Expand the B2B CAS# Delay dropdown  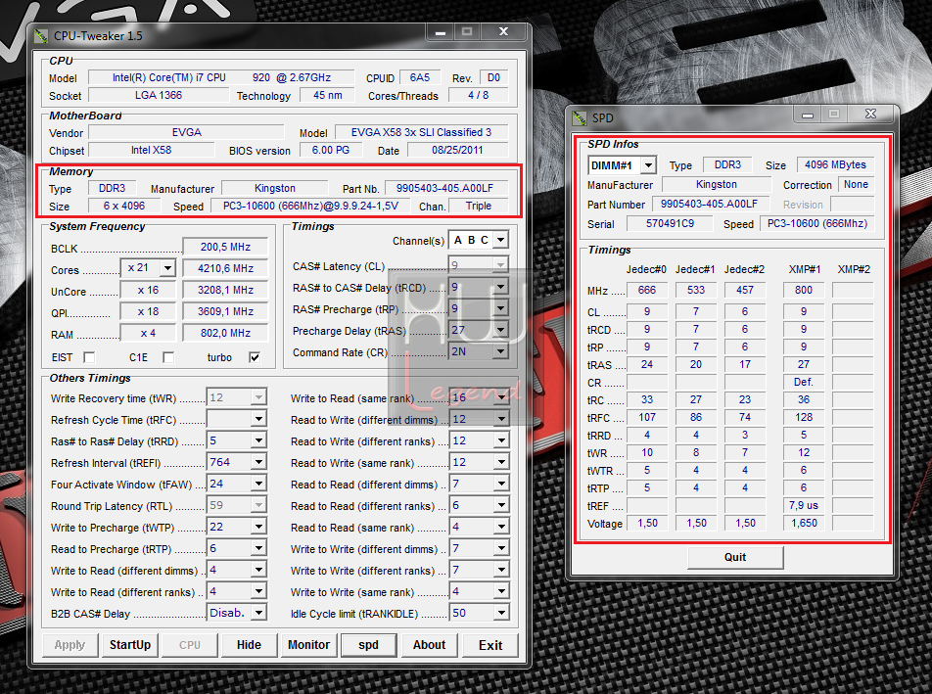tap(258, 613)
